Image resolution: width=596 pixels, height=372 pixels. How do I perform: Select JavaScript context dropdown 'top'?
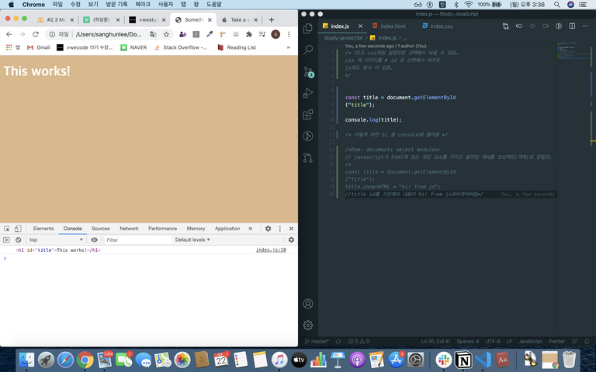click(x=55, y=239)
